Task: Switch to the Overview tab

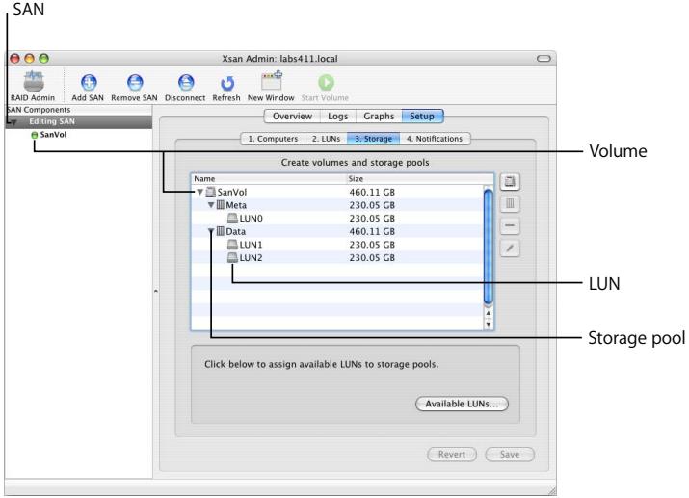Action: [292, 117]
